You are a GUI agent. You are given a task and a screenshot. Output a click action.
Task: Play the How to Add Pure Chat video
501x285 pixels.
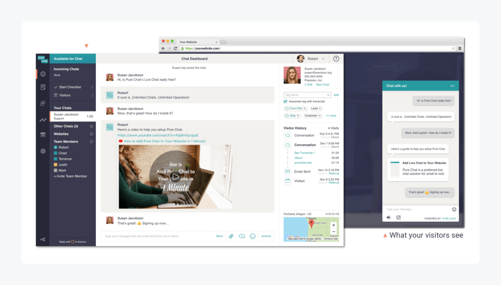click(175, 176)
